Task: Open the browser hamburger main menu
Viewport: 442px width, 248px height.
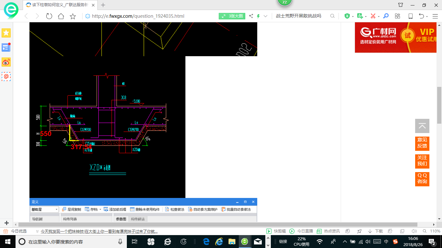Action: (x=435, y=16)
